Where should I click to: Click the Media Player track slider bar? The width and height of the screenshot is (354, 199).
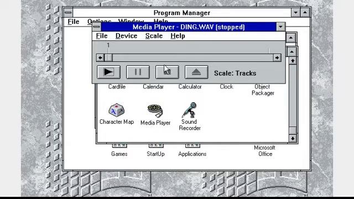click(x=189, y=57)
